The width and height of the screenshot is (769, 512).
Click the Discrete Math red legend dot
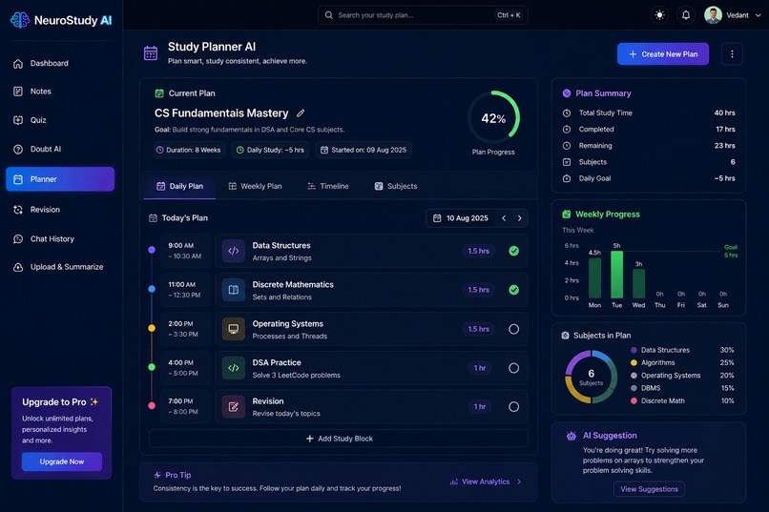(634, 400)
